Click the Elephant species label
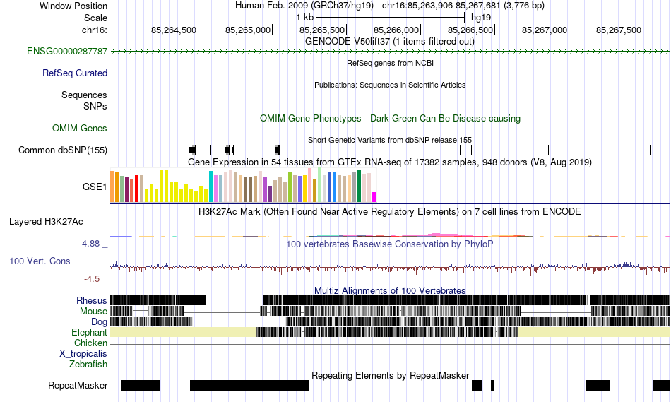Viewport: 671px width, 402px height. [90, 332]
